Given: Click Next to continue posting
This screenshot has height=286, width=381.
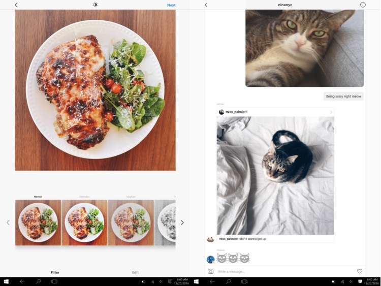Looking at the screenshot, I should (171, 5).
